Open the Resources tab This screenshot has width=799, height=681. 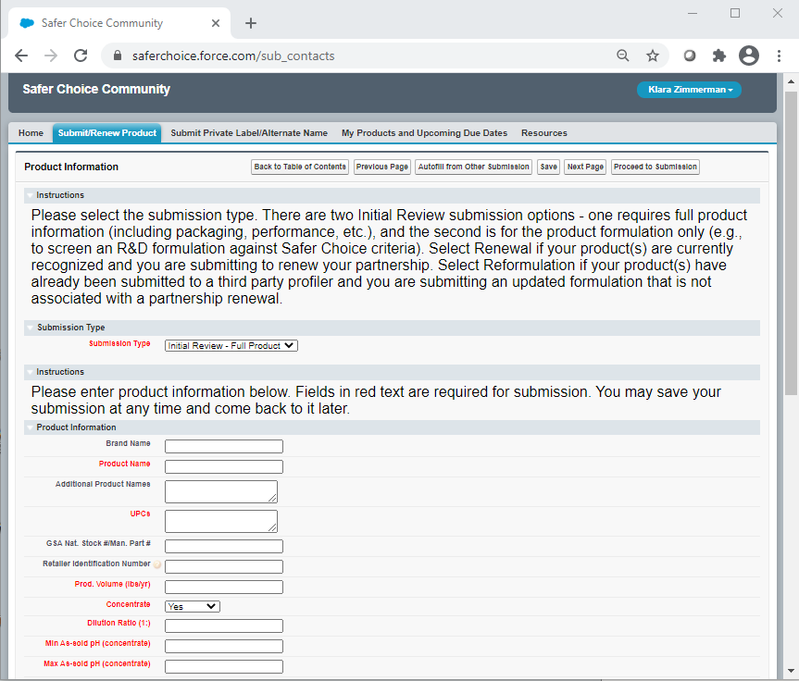[x=543, y=133]
